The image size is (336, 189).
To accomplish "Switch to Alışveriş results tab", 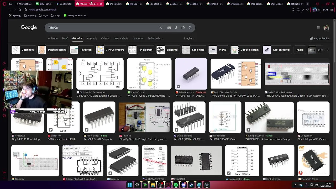I will pyautogui.click(x=92, y=38).
